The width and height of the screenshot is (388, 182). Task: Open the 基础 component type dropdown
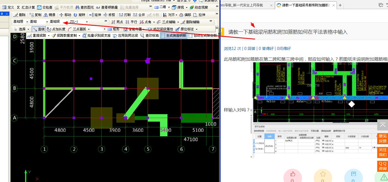point(47,22)
